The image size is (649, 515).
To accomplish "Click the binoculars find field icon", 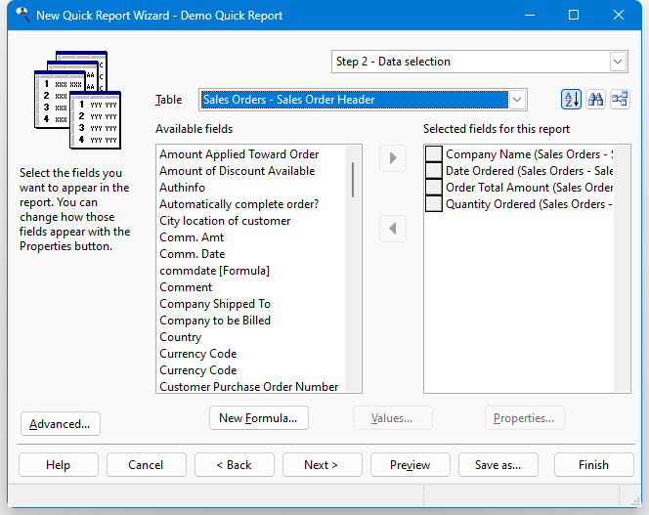I will [x=595, y=100].
